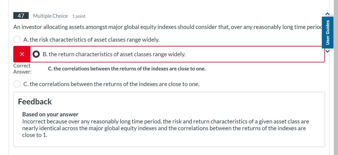Click the 'Based on your answer' subheading
338x155 pixels.
[50, 114]
